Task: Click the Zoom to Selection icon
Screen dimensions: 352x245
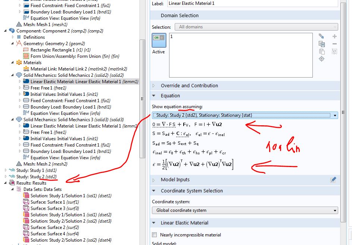Action: click(x=321, y=59)
